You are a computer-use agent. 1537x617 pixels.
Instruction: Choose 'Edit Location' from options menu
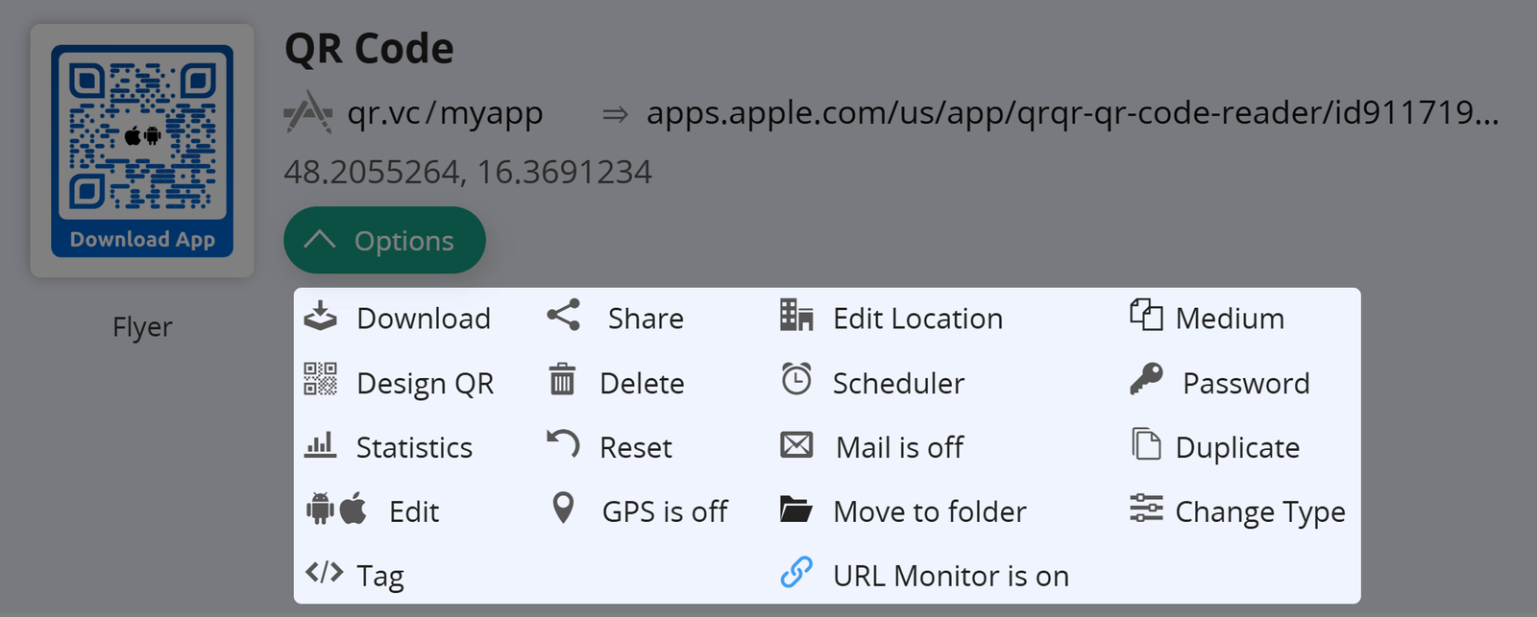(916, 319)
